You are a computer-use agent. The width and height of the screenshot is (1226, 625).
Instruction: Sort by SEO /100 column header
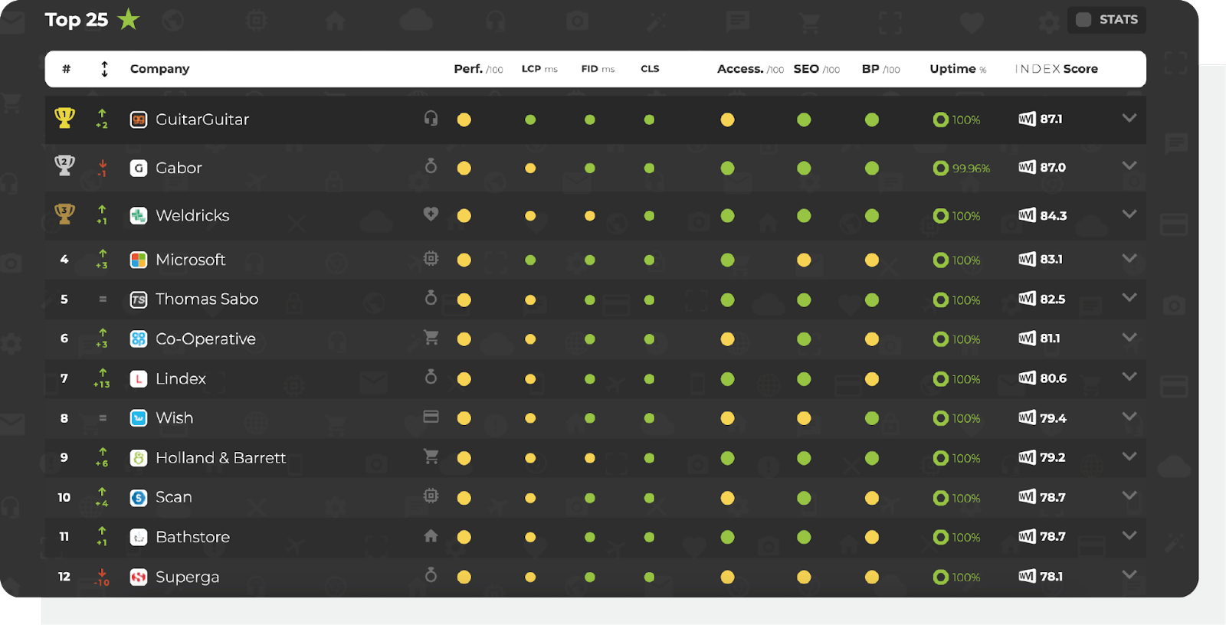(817, 69)
